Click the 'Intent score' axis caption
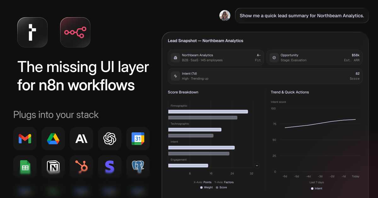Viewport: 378px width, 198px height. tap(278, 102)
